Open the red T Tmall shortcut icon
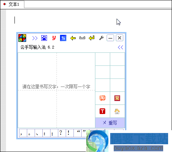Screen dimensions: 172x152 [x=102, y=111]
